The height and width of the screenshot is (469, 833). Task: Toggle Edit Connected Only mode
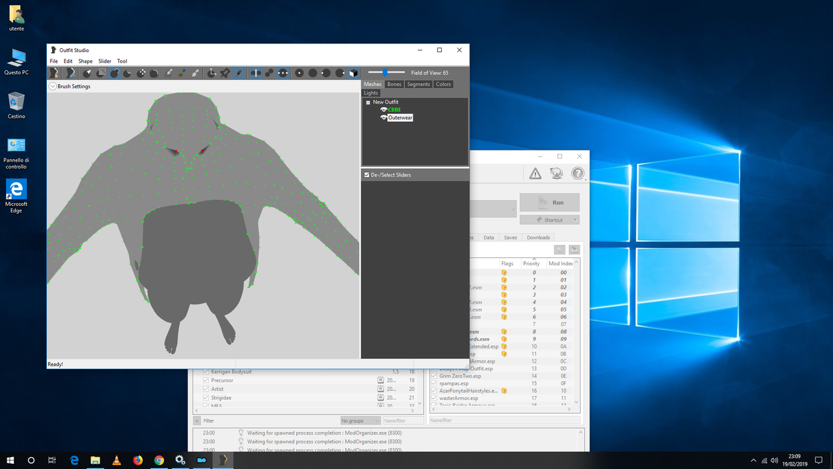pyautogui.click(x=269, y=73)
